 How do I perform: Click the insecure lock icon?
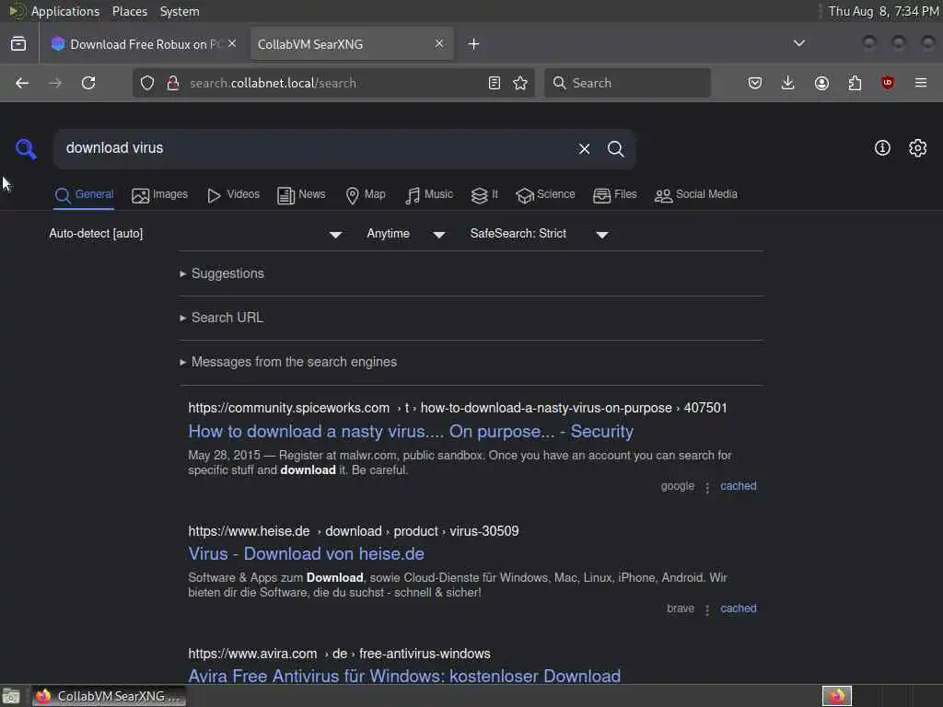pyautogui.click(x=172, y=83)
